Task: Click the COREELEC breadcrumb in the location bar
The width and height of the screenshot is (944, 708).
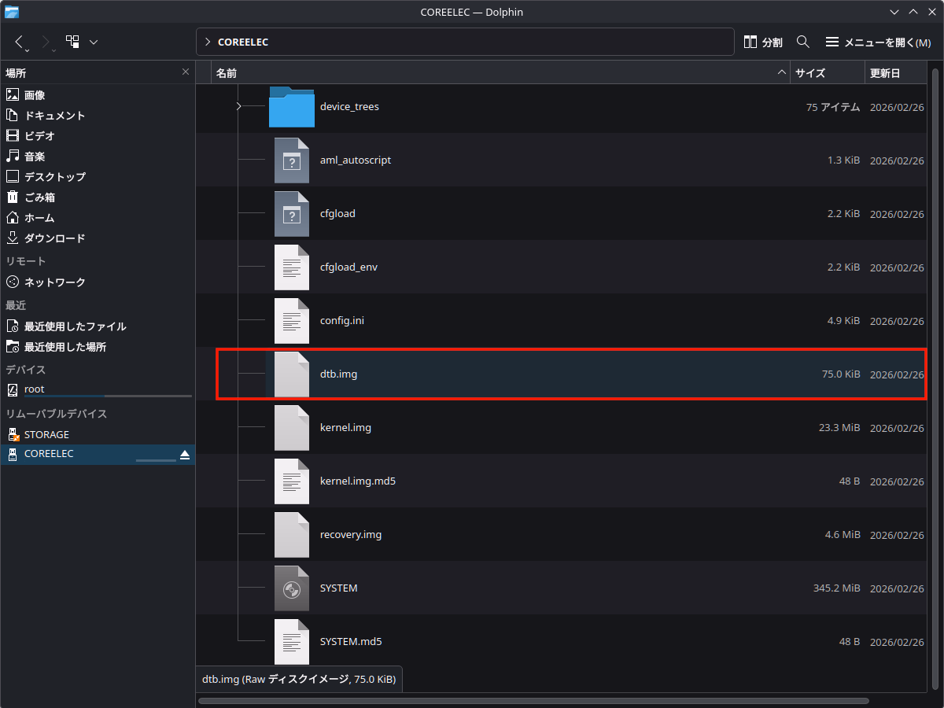Action: (x=243, y=42)
